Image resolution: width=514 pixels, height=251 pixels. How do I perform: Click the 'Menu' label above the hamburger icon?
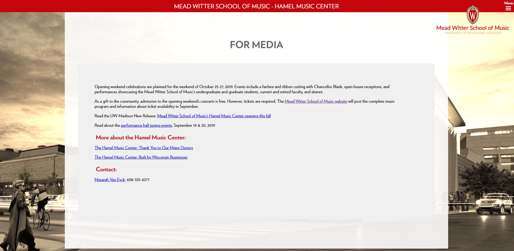click(x=508, y=3)
